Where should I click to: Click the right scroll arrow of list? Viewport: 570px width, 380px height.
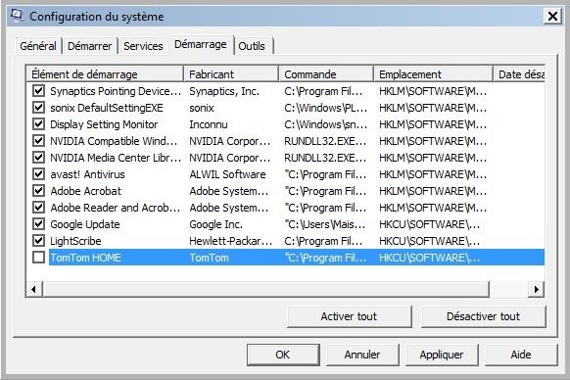point(536,290)
